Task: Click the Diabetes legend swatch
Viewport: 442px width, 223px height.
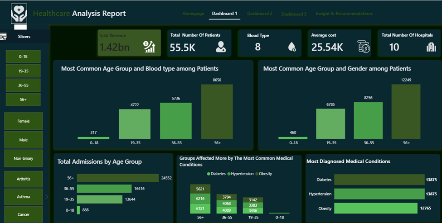Action: coord(209,174)
